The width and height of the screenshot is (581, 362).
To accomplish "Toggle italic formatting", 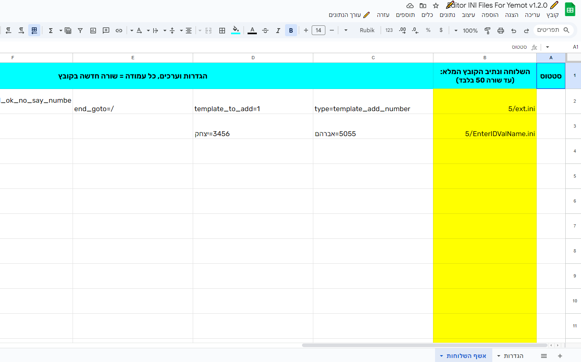I will pyautogui.click(x=278, y=31).
